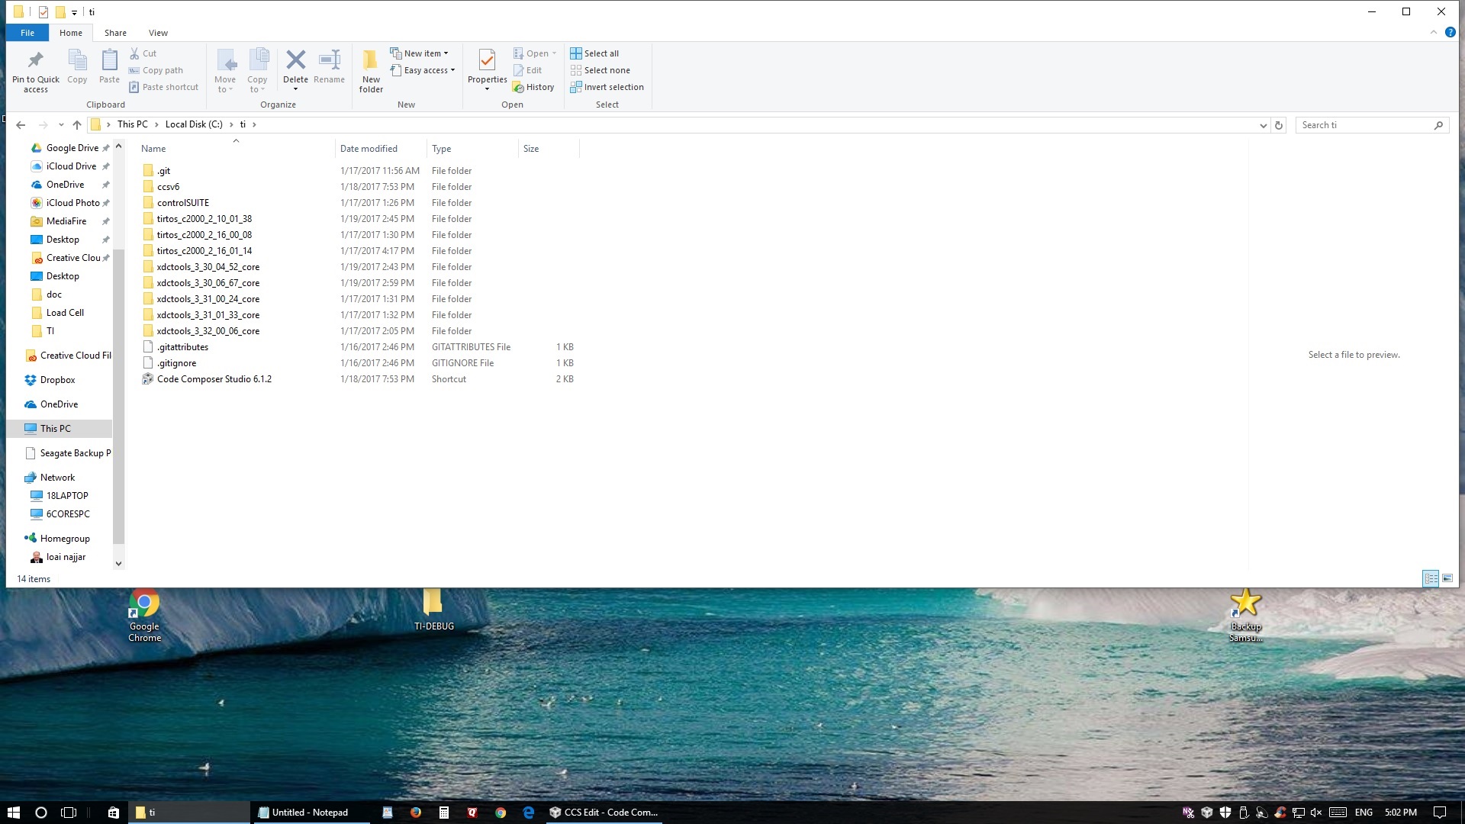Open the Move to dropdown
Screen dimensions: 1465x824
coord(225,70)
